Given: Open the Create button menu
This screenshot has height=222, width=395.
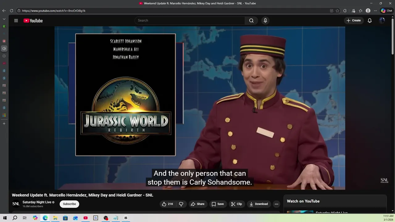Looking at the screenshot, I should pos(354,20).
